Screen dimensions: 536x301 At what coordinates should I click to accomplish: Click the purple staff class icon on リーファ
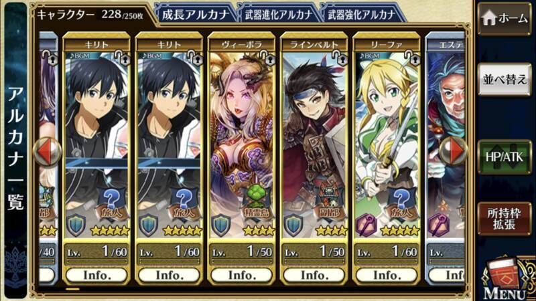pos(366,225)
